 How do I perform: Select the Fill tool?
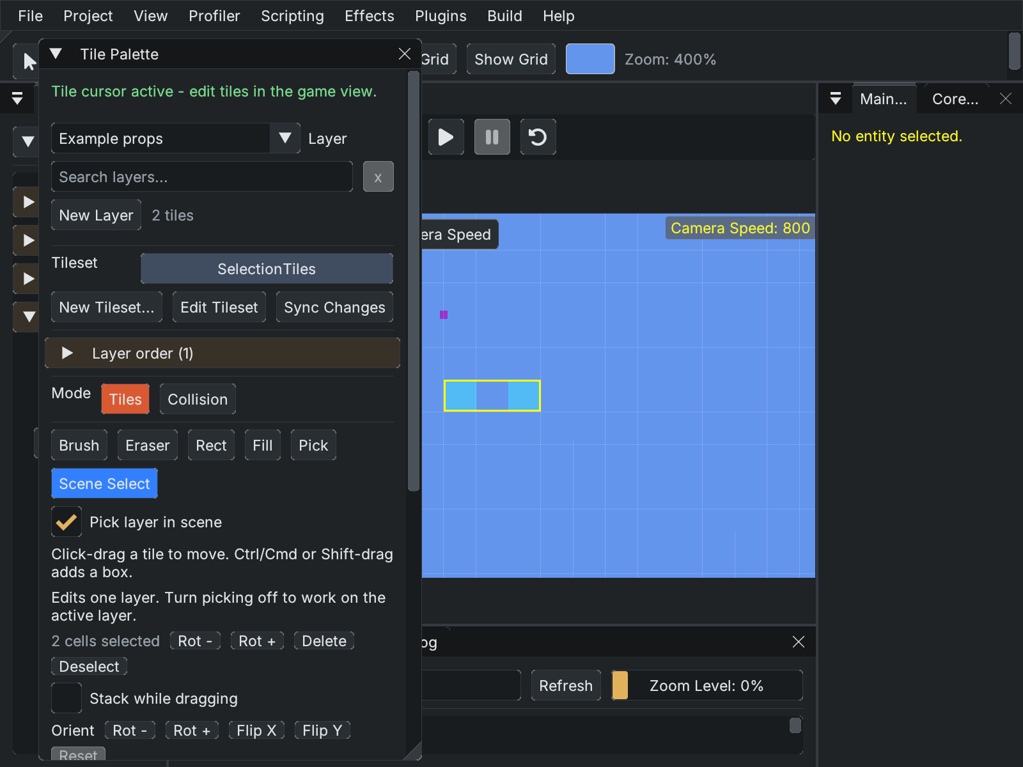click(x=263, y=445)
